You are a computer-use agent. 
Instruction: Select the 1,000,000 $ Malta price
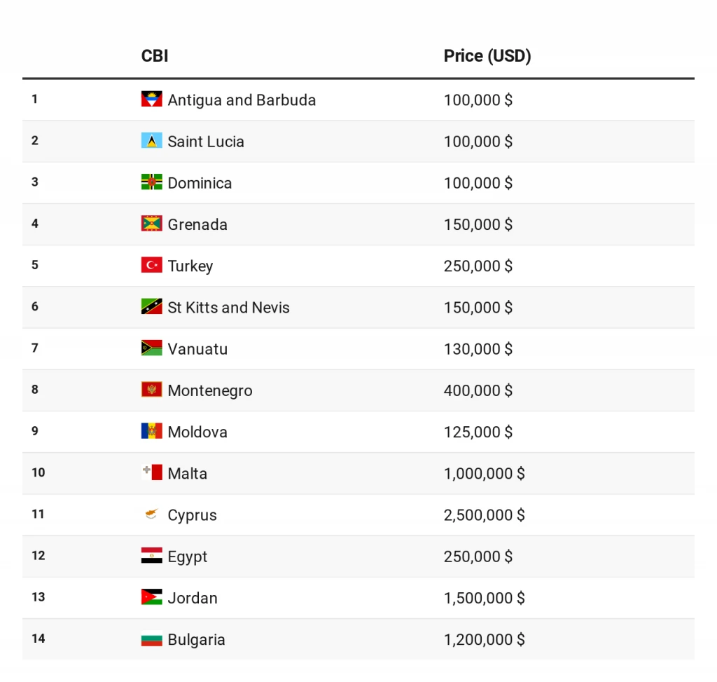pos(485,473)
